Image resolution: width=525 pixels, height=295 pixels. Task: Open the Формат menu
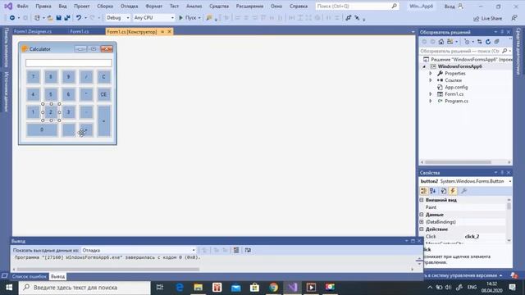153,6
